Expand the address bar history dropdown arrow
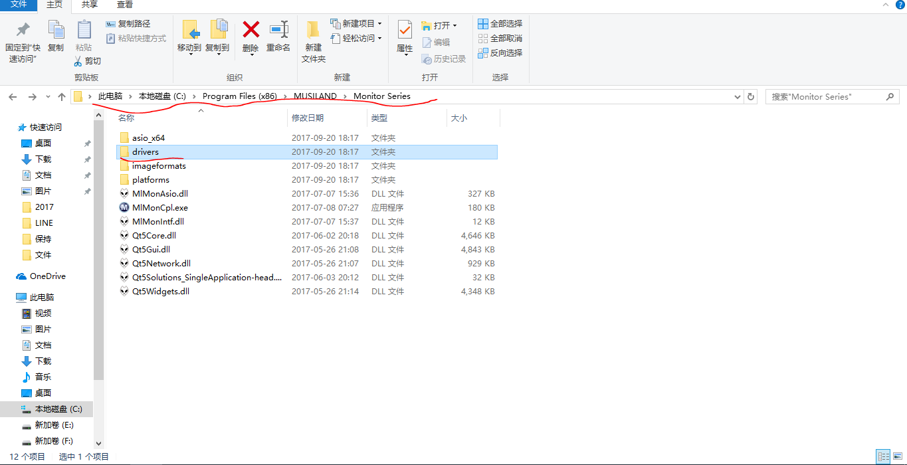The image size is (907, 465). pyautogui.click(x=738, y=97)
